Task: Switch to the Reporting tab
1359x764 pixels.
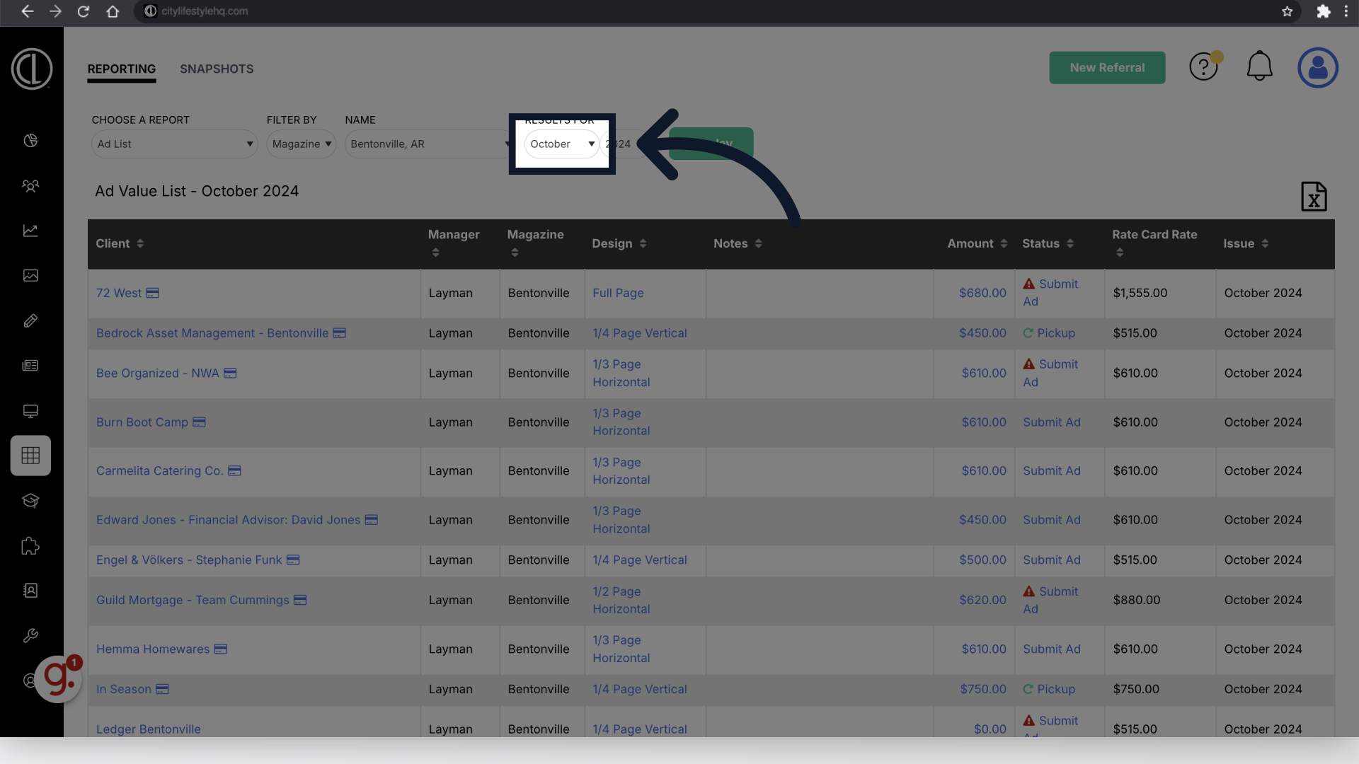Action: click(x=122, y=69)
